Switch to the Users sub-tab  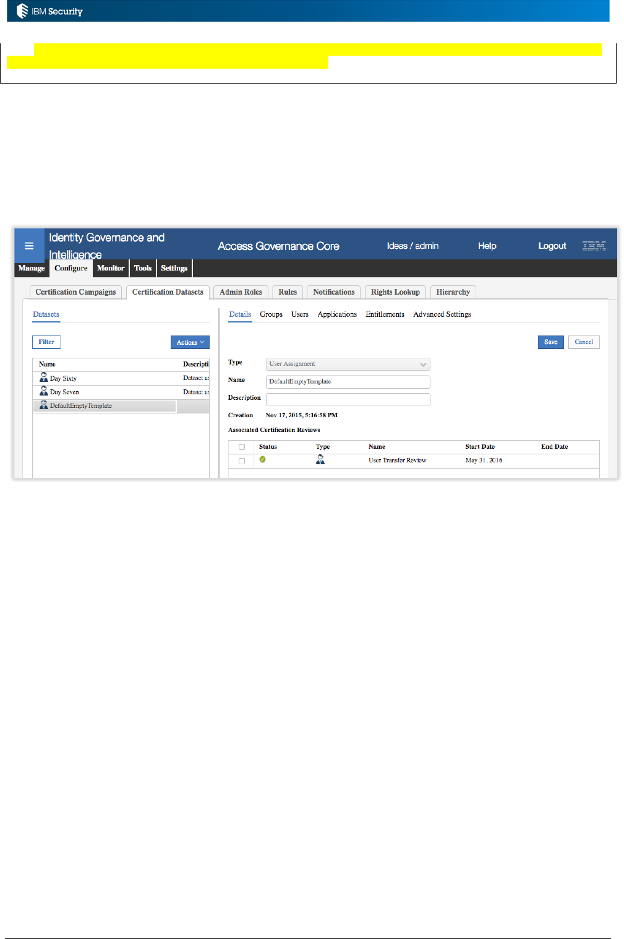tap(300, 314)
